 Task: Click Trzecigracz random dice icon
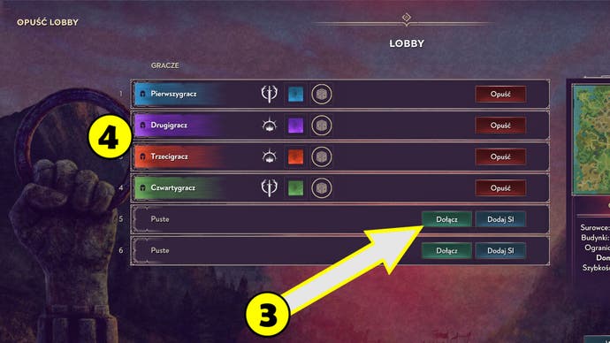pyautogui.click(x=321, y=156)
